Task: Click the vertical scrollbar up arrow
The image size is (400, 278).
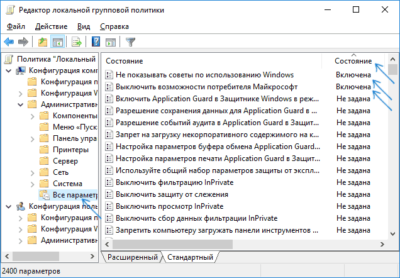Action: pyautogui.click(x=392, y=59)
